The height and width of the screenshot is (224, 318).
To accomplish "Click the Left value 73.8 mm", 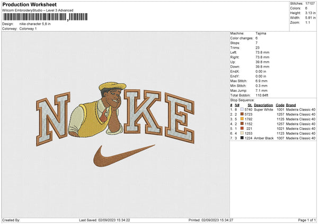I will (x=262, y=52).
